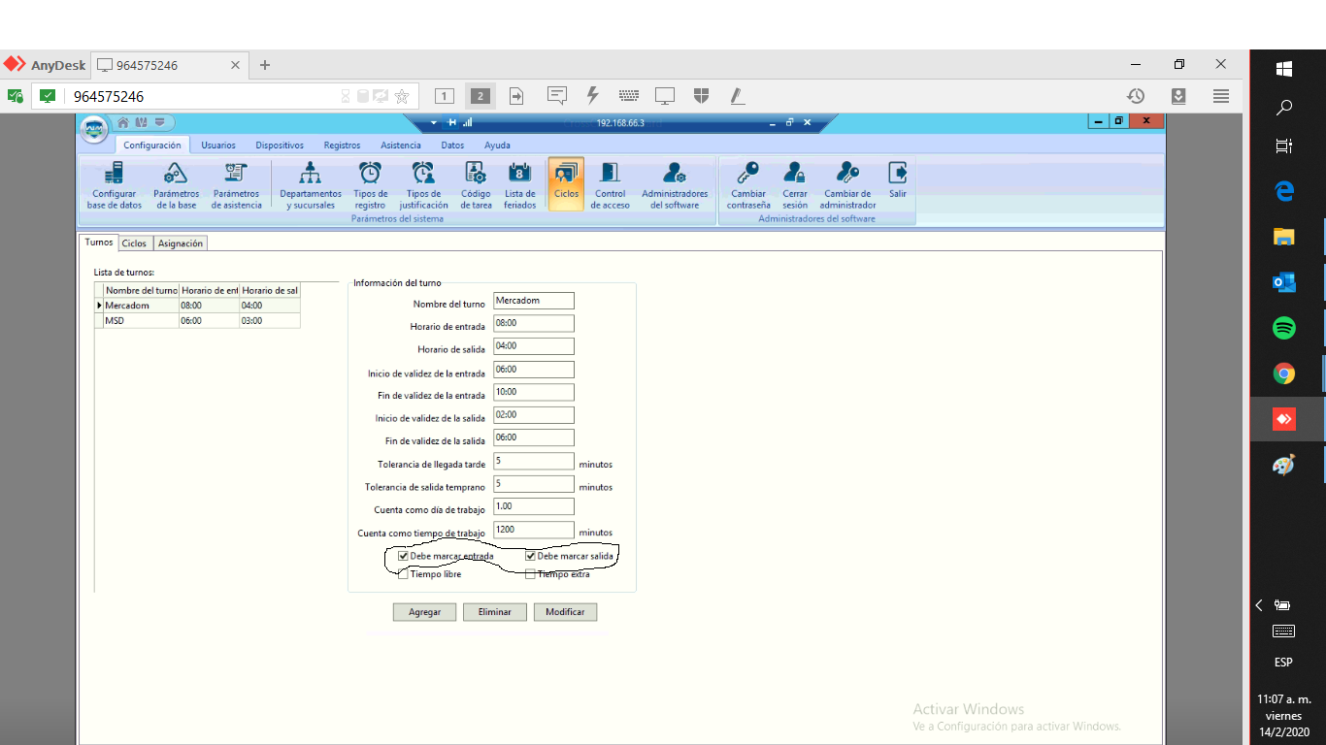Click the Modificar button
The height and width of the screenshot is (745, 1326).
click(565, 612)
